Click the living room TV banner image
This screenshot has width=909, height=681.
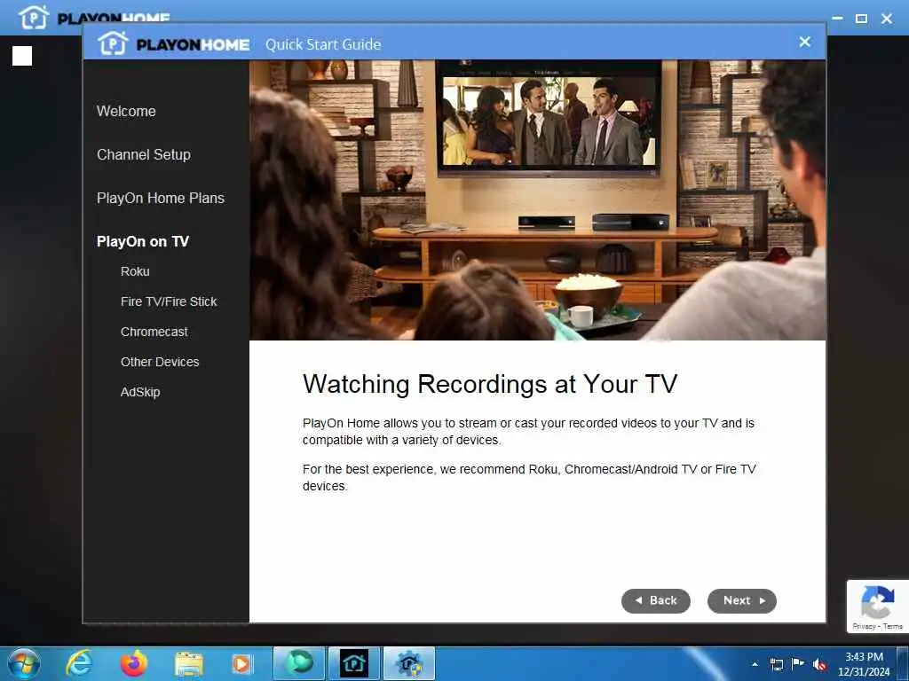click(537, 200)
